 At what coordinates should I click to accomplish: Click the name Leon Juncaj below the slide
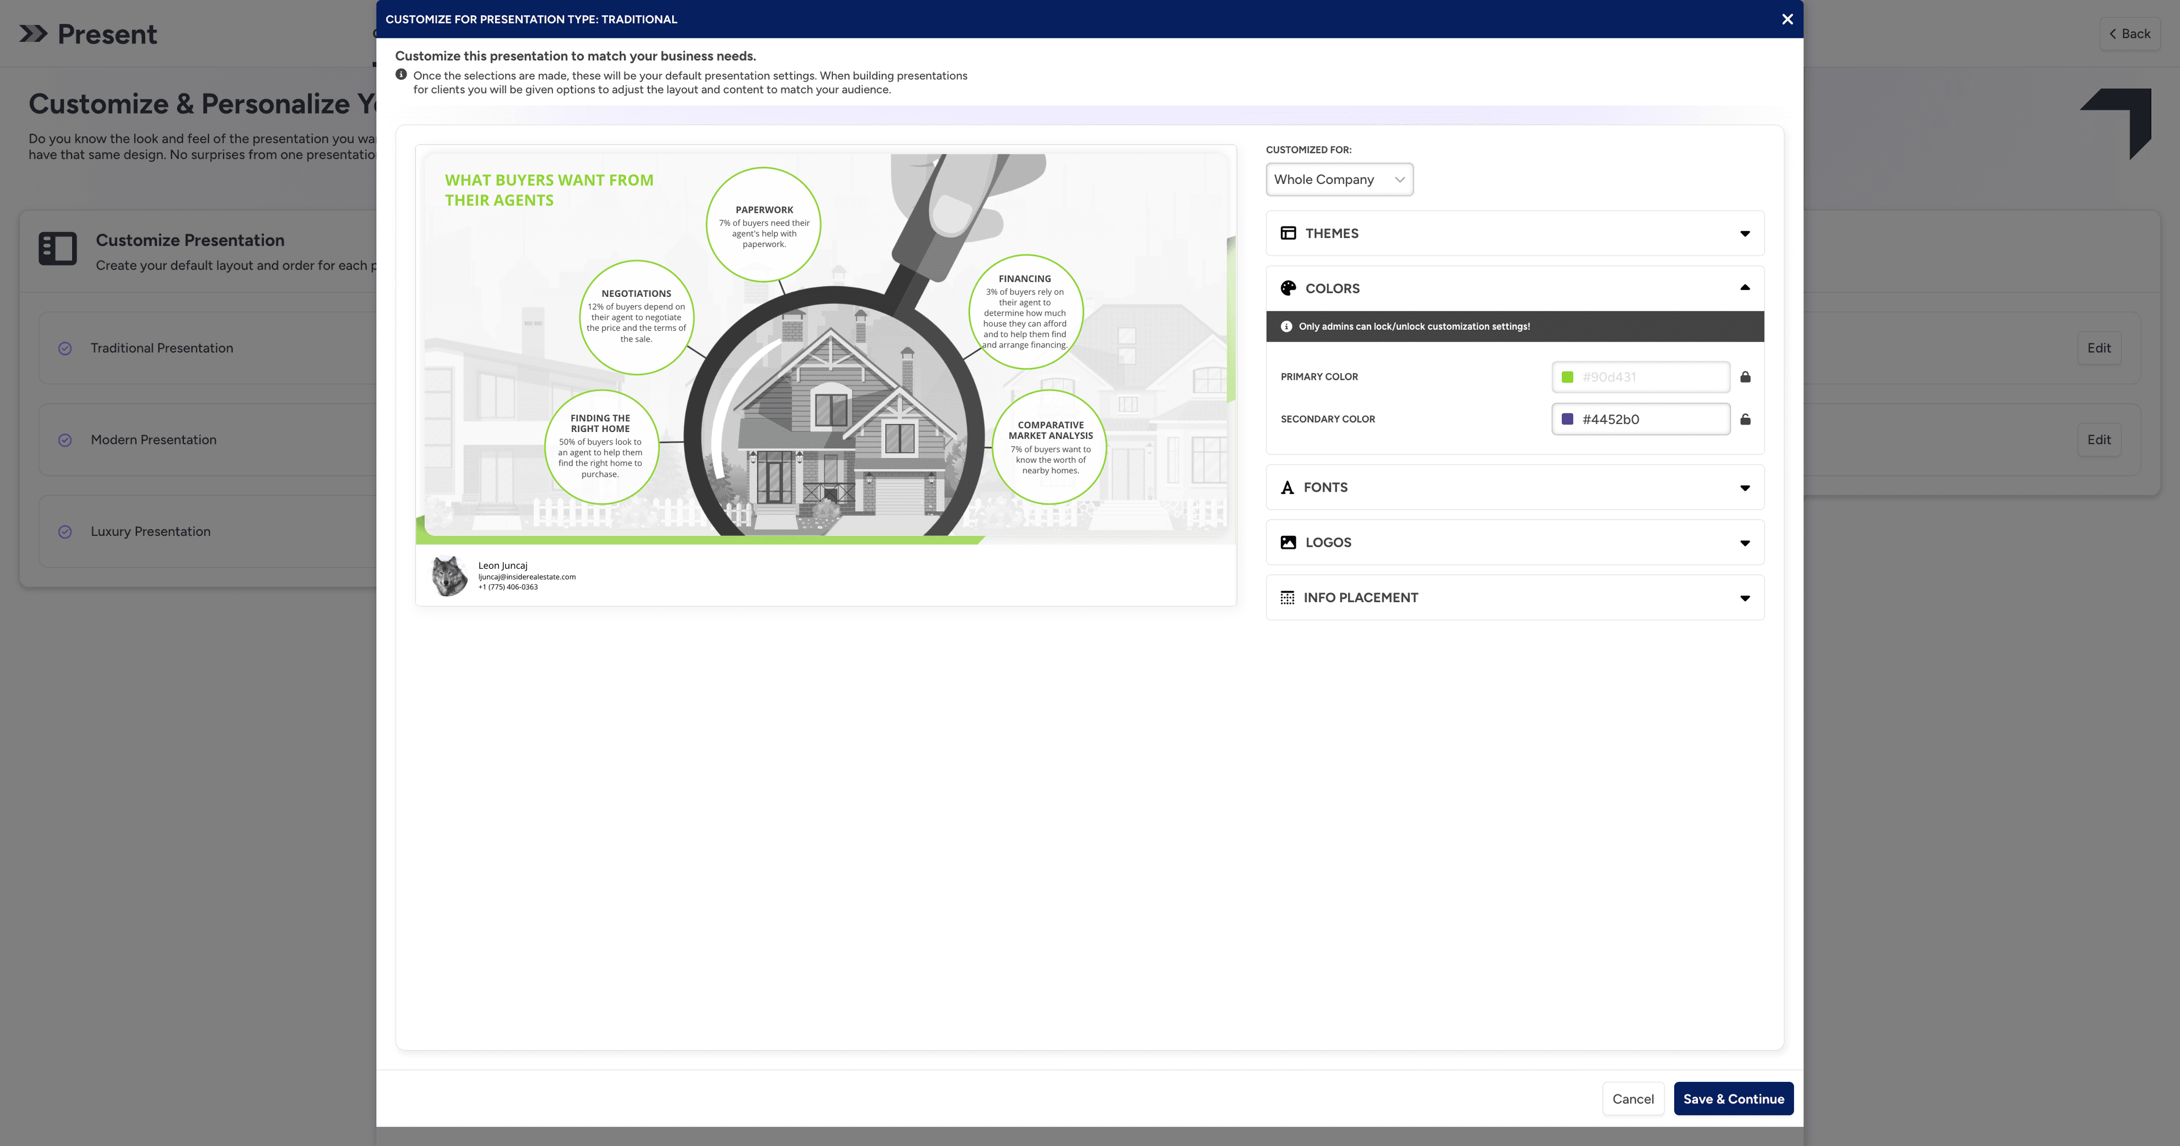pyautogui.click(x=502, y=565)
